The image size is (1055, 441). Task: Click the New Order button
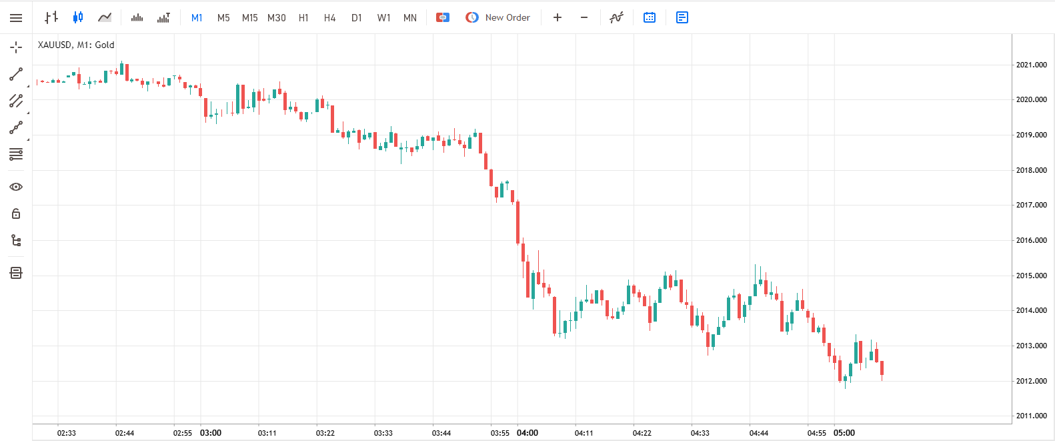[x=498, y=17]
